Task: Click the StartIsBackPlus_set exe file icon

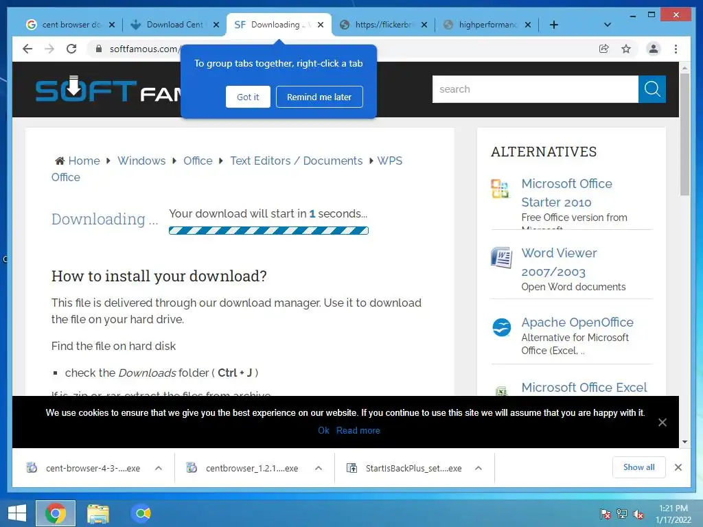Action: (x=352, y=468)
